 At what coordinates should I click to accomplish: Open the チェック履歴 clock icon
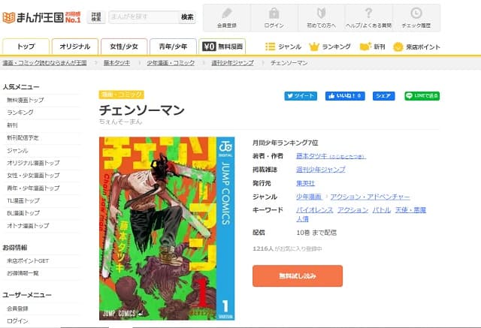click(x=416, y=14)
